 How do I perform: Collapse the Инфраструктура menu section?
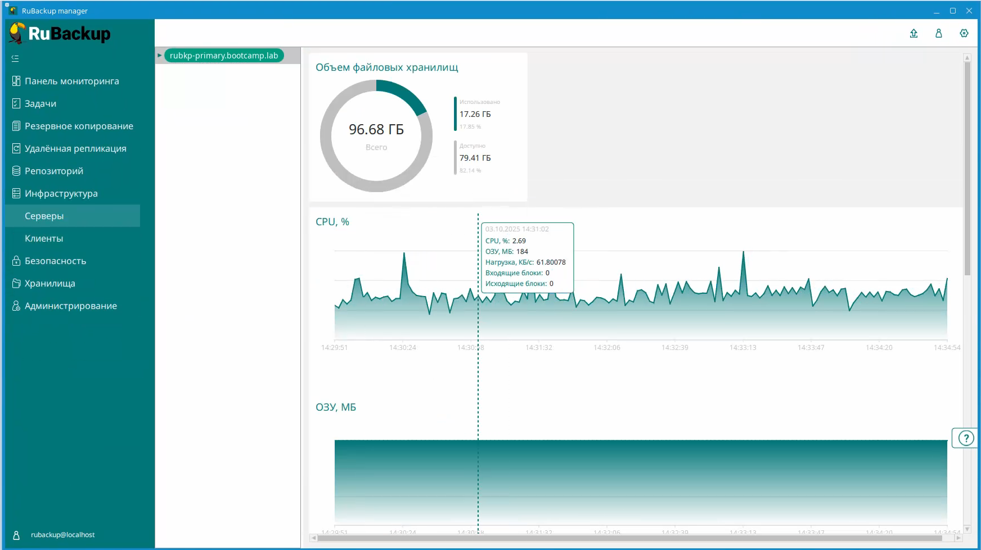61,193
